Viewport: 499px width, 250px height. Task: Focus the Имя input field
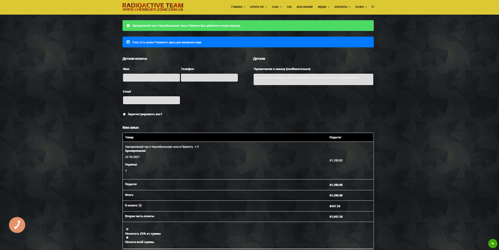pos(151,78)
